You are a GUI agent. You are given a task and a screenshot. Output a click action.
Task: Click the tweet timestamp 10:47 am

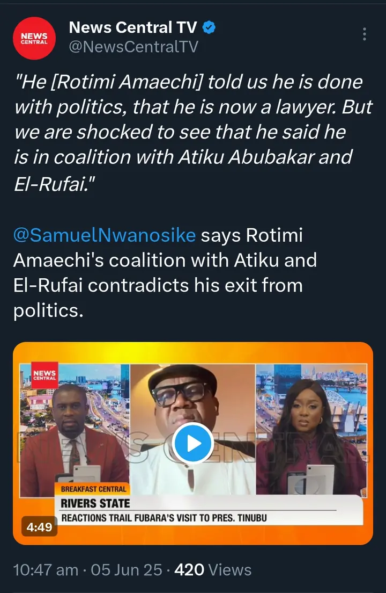pyautogui.click(x=46, y=569)
